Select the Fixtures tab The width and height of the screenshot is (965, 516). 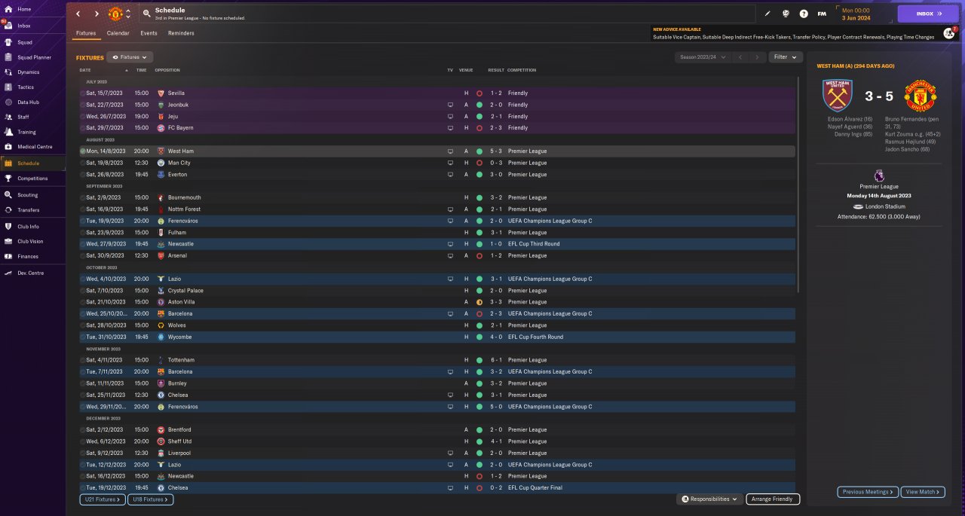pyautogui.click(x=86, y=33)
